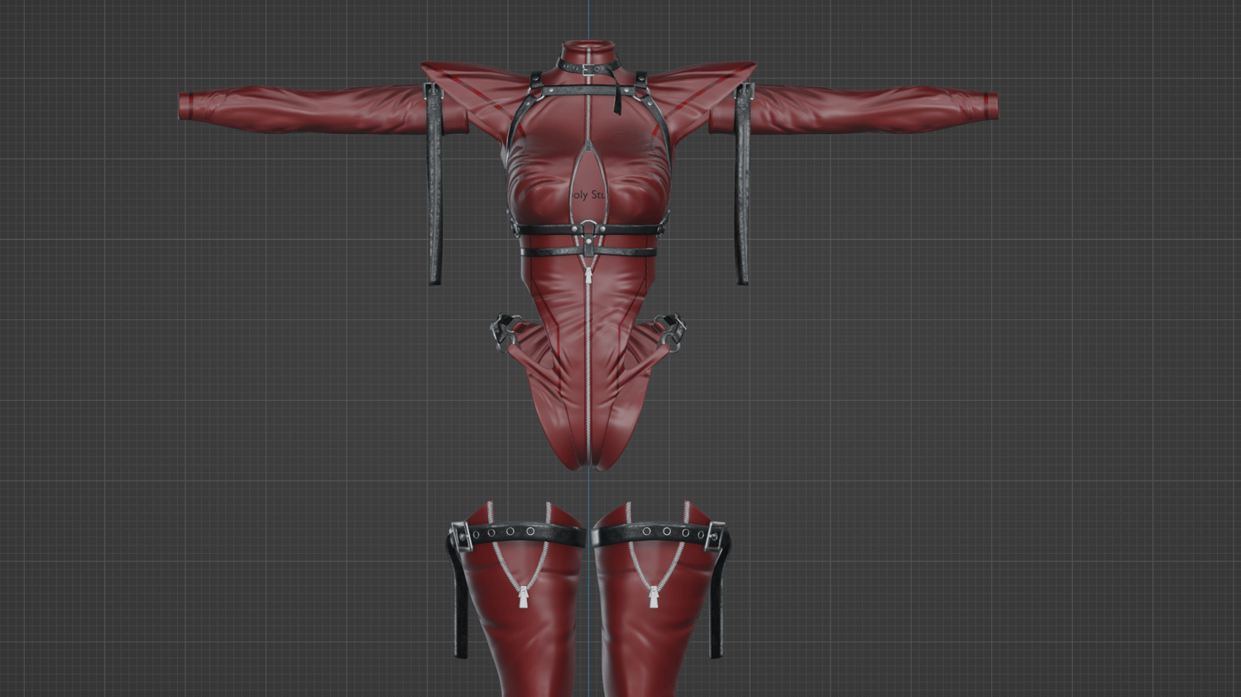Select the hanging black strap under the right sleeve
Screen dimensions: 1241x697
743,184
